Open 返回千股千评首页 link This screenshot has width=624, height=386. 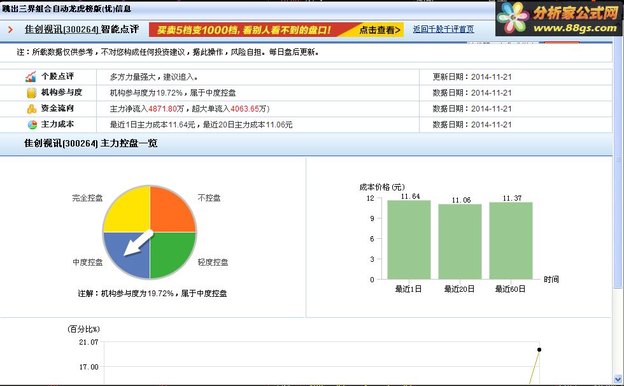[x=443, y=29]
